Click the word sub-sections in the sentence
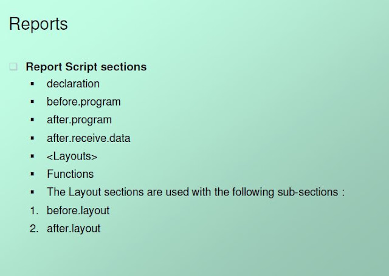Viewport: 389px width, 276px height. (308, 192)
